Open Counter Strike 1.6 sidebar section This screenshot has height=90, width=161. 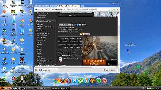(46, 21)
